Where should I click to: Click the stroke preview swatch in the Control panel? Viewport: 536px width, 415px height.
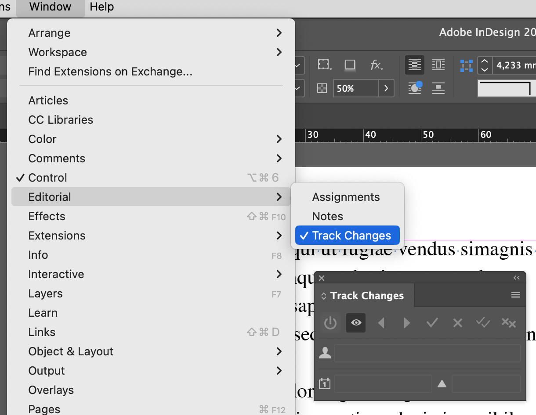tap(505, 88)
